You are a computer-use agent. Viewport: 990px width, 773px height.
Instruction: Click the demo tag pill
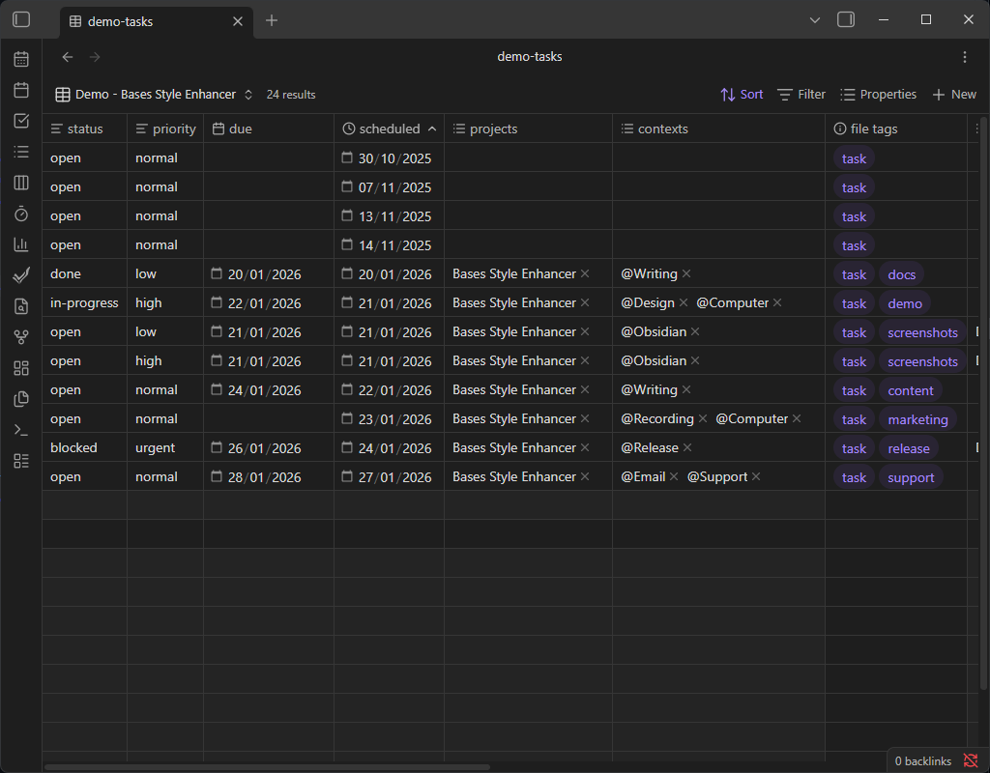[905, 303]
